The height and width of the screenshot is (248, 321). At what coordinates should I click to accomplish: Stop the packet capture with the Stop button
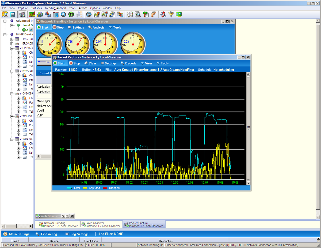point(74,63)
